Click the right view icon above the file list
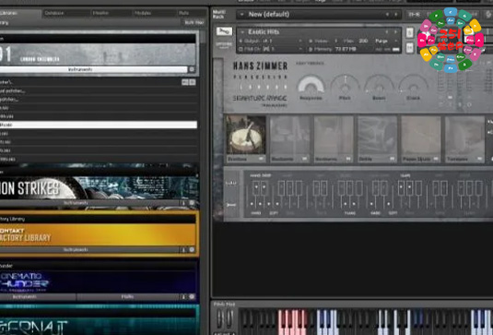The width and height of the screenshot is (493, 335). click(192, 82)
